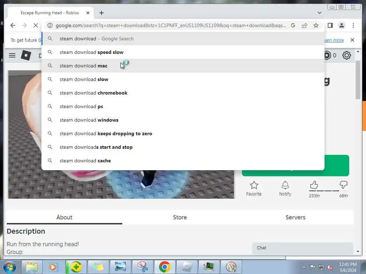Choose suggestion 'steam download speed slow'

(x=183, y=52)
